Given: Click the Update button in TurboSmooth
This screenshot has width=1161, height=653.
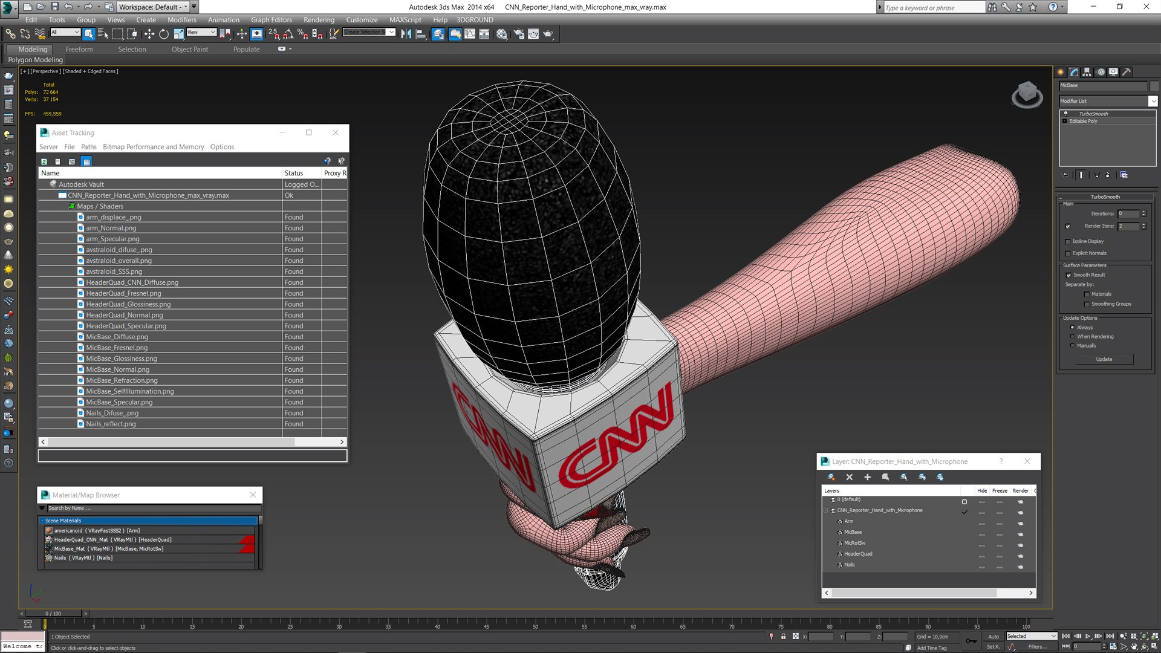Looking at the screenshot, I should click(1104, 359).
